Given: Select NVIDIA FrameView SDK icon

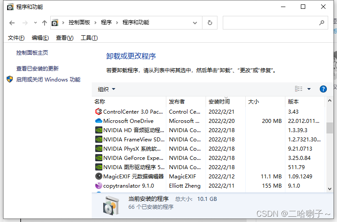Looking at the screenshot, I should pos(99,139).
